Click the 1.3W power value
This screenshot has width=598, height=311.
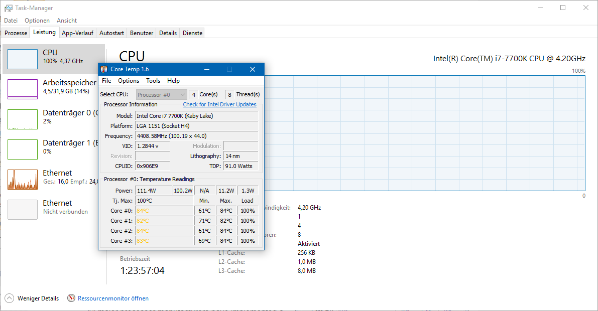pyautogui.click(x=248, y=191)
